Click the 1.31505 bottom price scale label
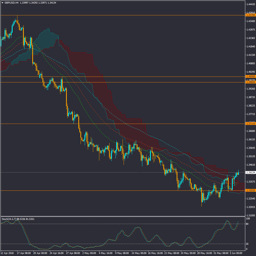 click(250, 216)
